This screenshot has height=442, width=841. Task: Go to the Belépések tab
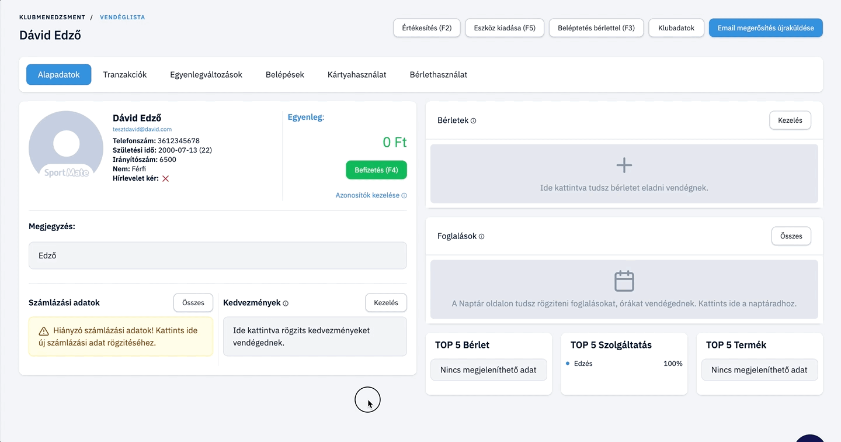click(x=285, y=75)
